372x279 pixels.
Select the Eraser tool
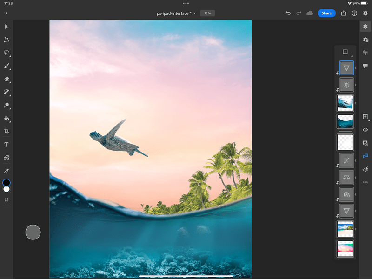tap(7, 79)
